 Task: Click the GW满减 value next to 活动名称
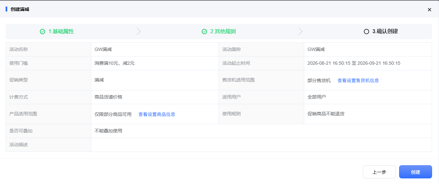pyautogui.click(x=103, y=50)
